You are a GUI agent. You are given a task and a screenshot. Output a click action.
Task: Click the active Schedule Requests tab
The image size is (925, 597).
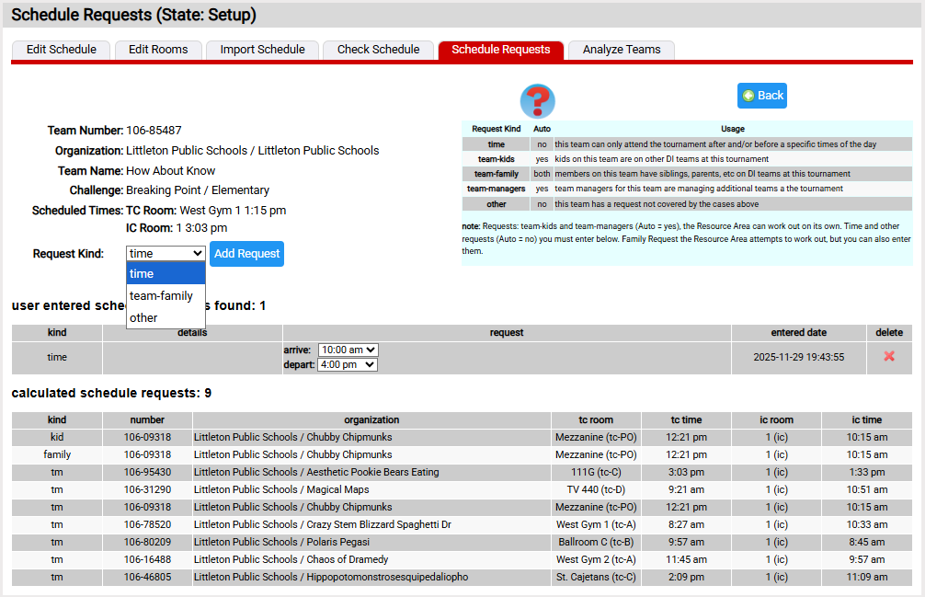coord(500,50)
